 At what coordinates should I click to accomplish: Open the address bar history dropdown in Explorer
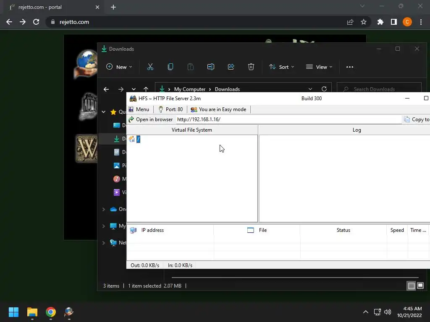[x=310, y=89]
